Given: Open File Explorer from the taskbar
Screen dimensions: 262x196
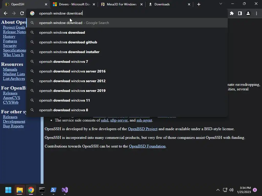Looking at the screenshot, I should 19,190.
